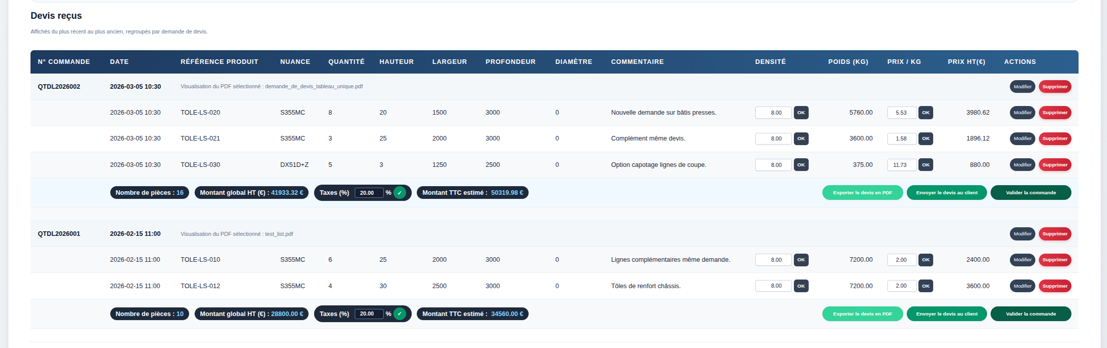Click the Prix / KG column header

point(904,62)
